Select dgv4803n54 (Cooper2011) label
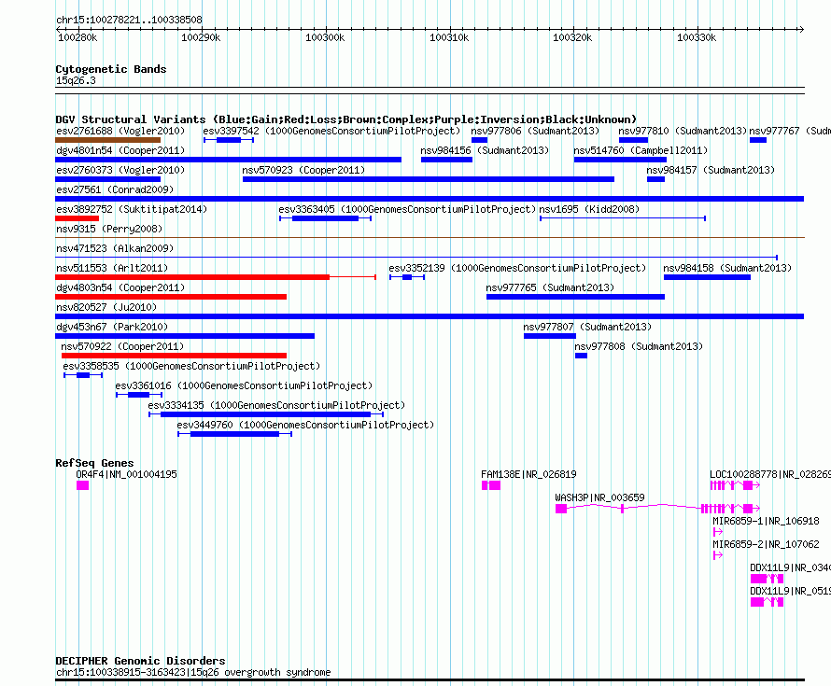 click(120, 287)
